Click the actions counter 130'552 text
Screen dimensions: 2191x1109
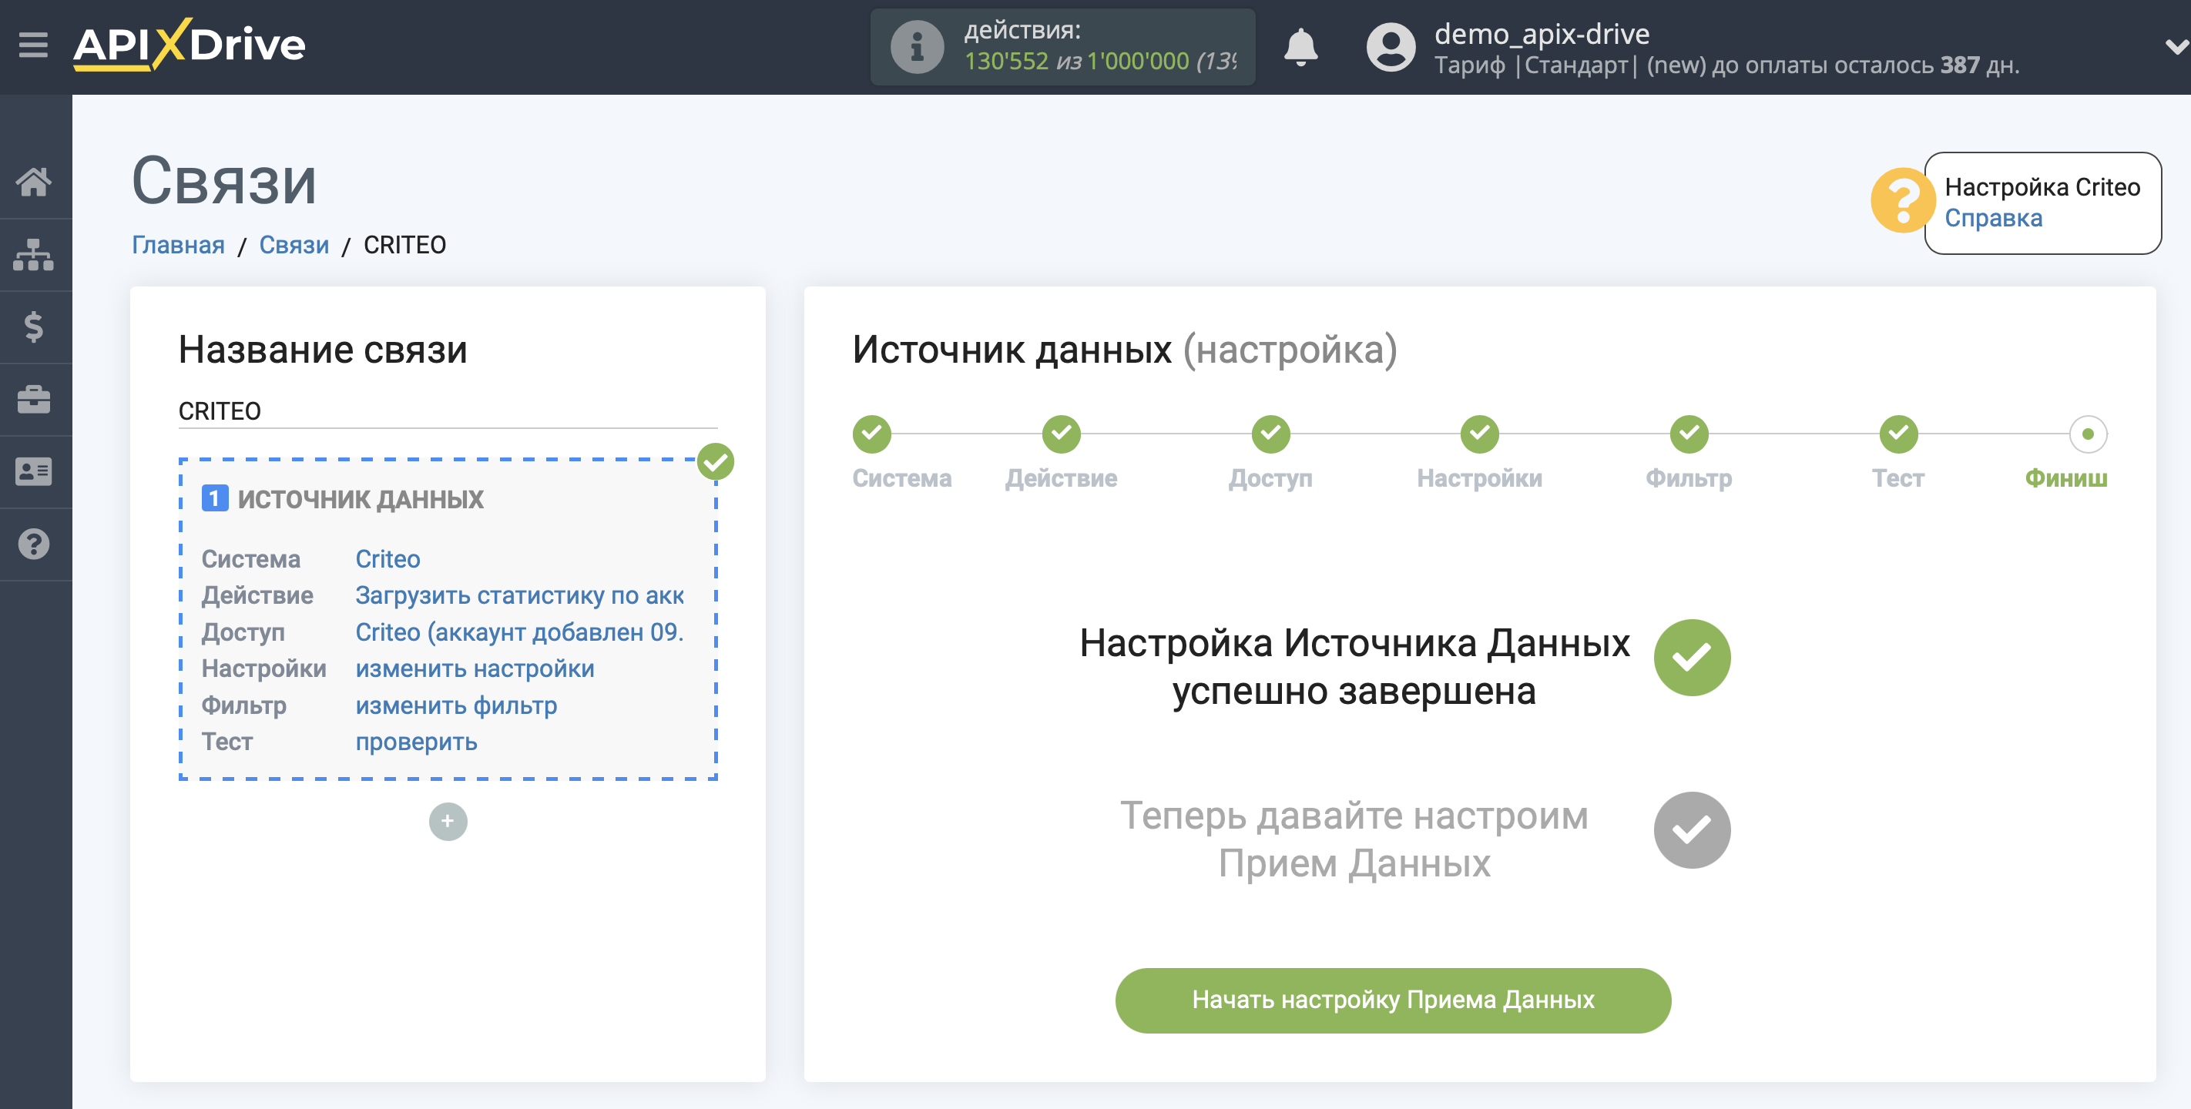pyautogui.click(x=1005, y=62)
